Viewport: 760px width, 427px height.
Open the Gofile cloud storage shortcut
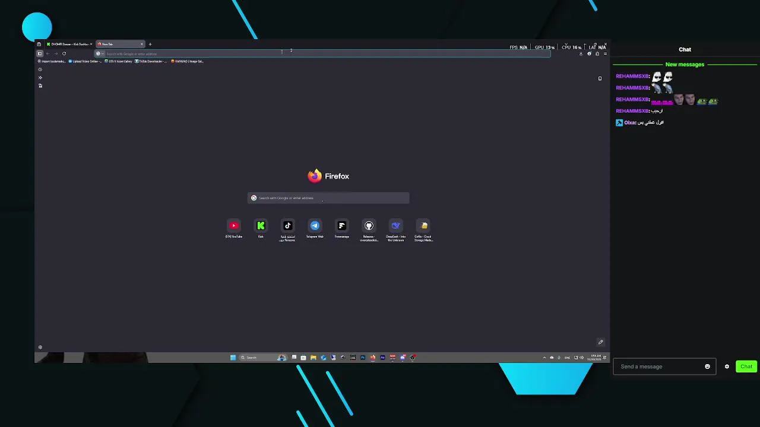tap(423, 225)
